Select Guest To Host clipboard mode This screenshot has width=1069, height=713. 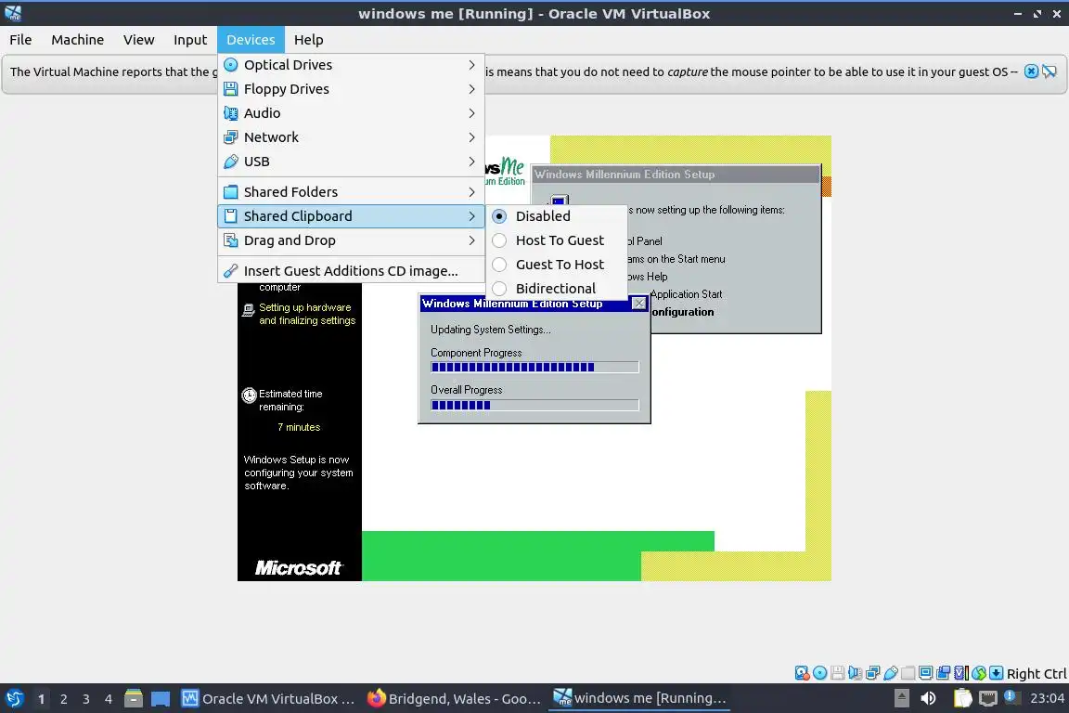point(557,265)
